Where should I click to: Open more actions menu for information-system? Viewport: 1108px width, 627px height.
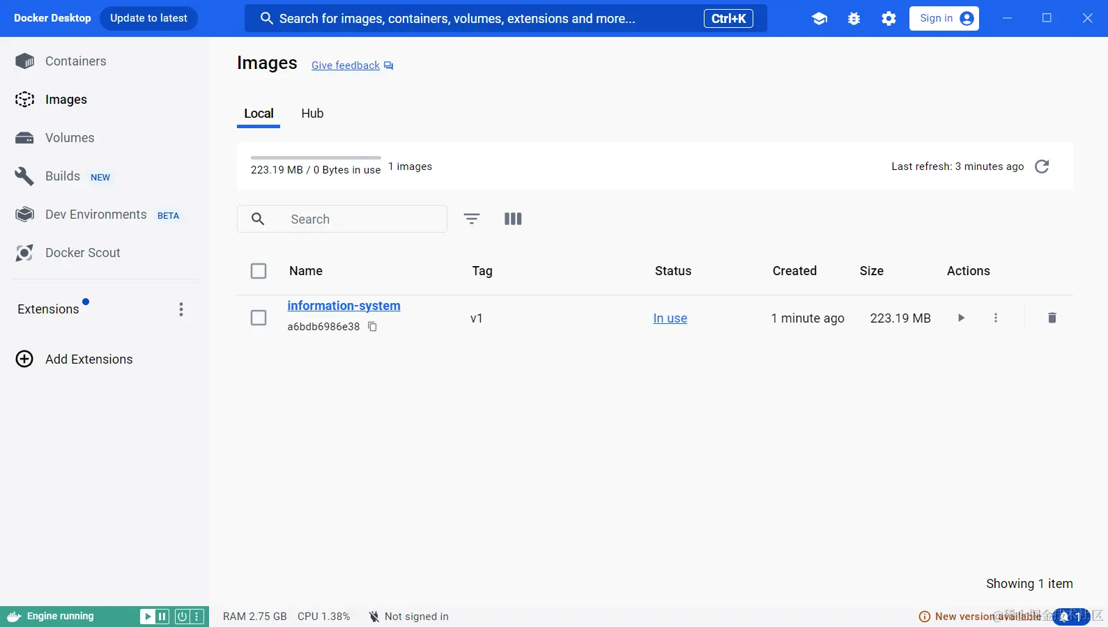(996, 318)
